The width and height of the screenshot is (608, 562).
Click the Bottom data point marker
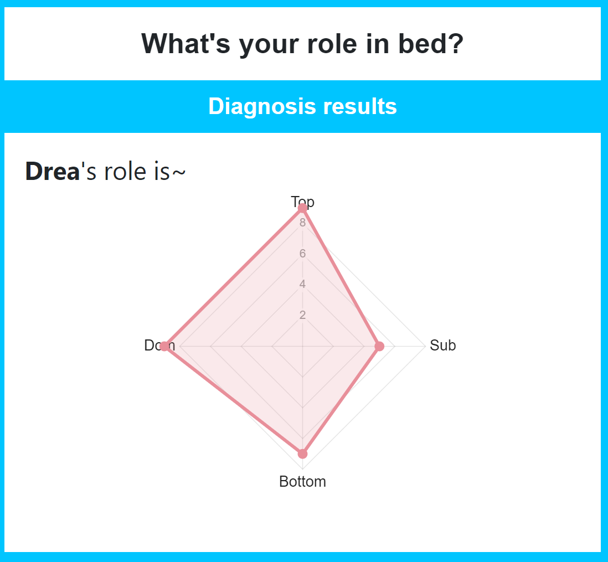pos(302,454)
